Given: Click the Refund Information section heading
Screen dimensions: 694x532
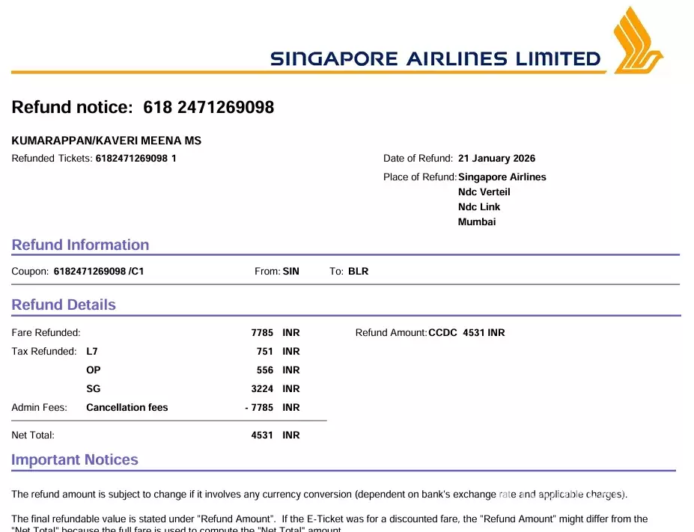Looking at the screenshot, I should [x=80, y=245].
